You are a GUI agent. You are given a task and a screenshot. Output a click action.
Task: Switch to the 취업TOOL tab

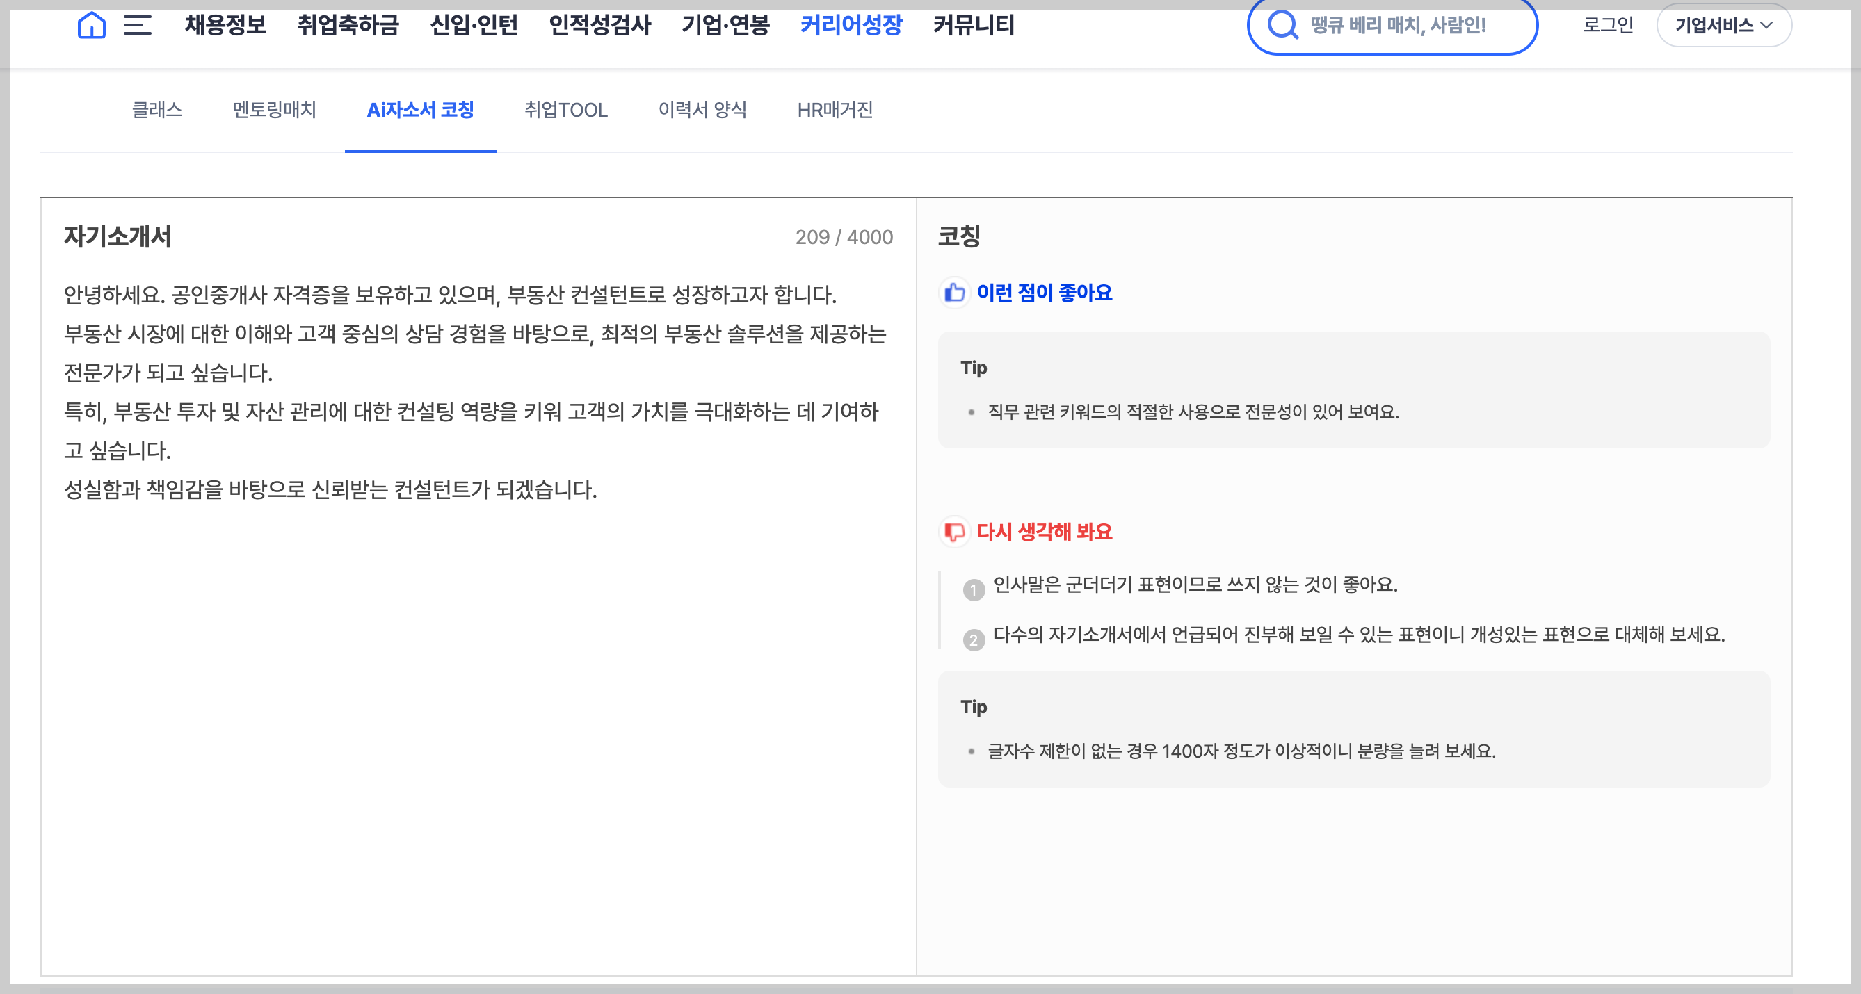click(565, 110)
